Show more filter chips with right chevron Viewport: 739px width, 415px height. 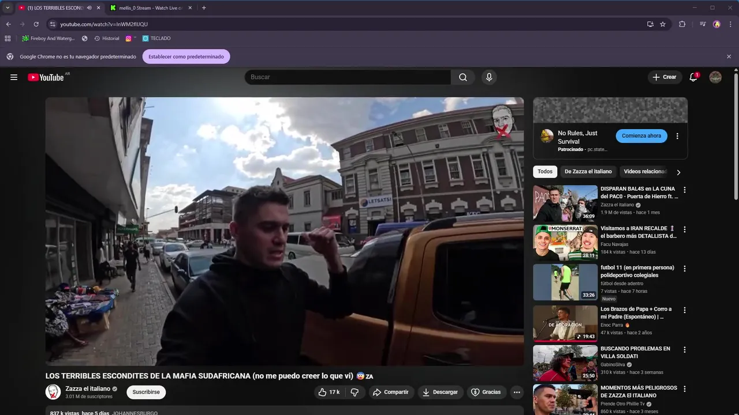(678, 172)
